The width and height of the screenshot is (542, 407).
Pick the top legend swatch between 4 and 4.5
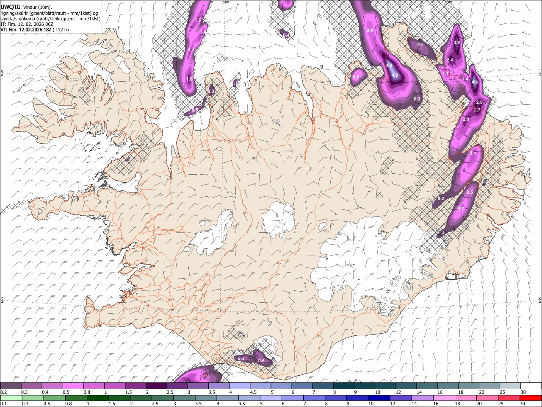239,386
